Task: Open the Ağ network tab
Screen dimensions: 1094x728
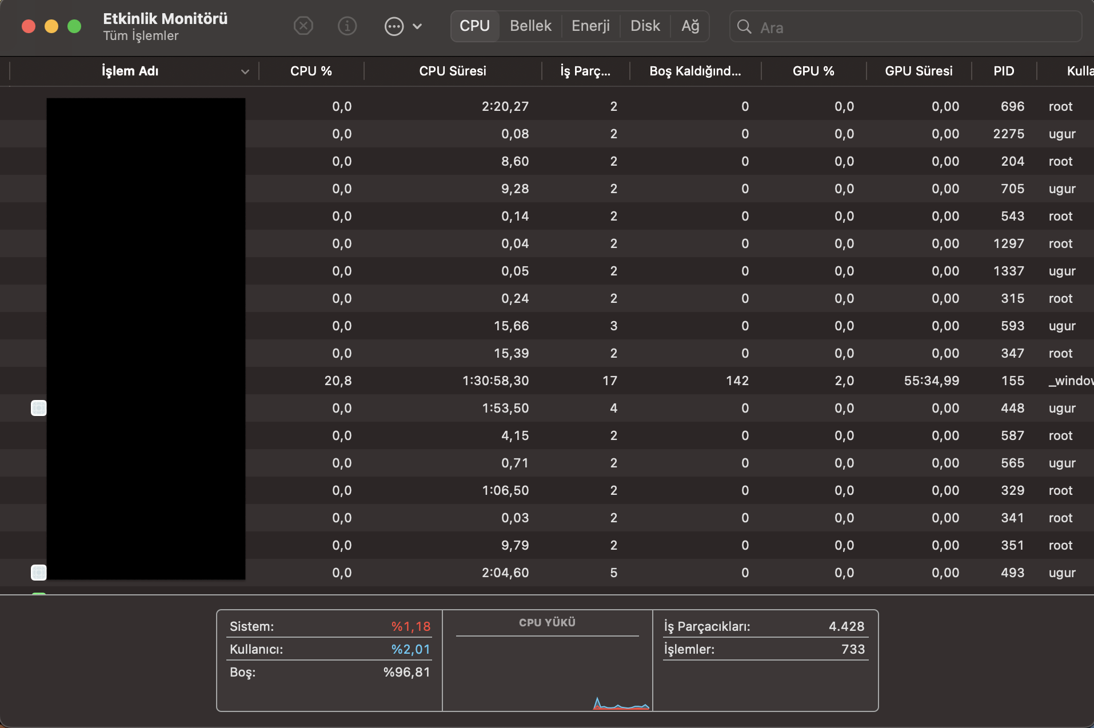Action: [690, 26]
